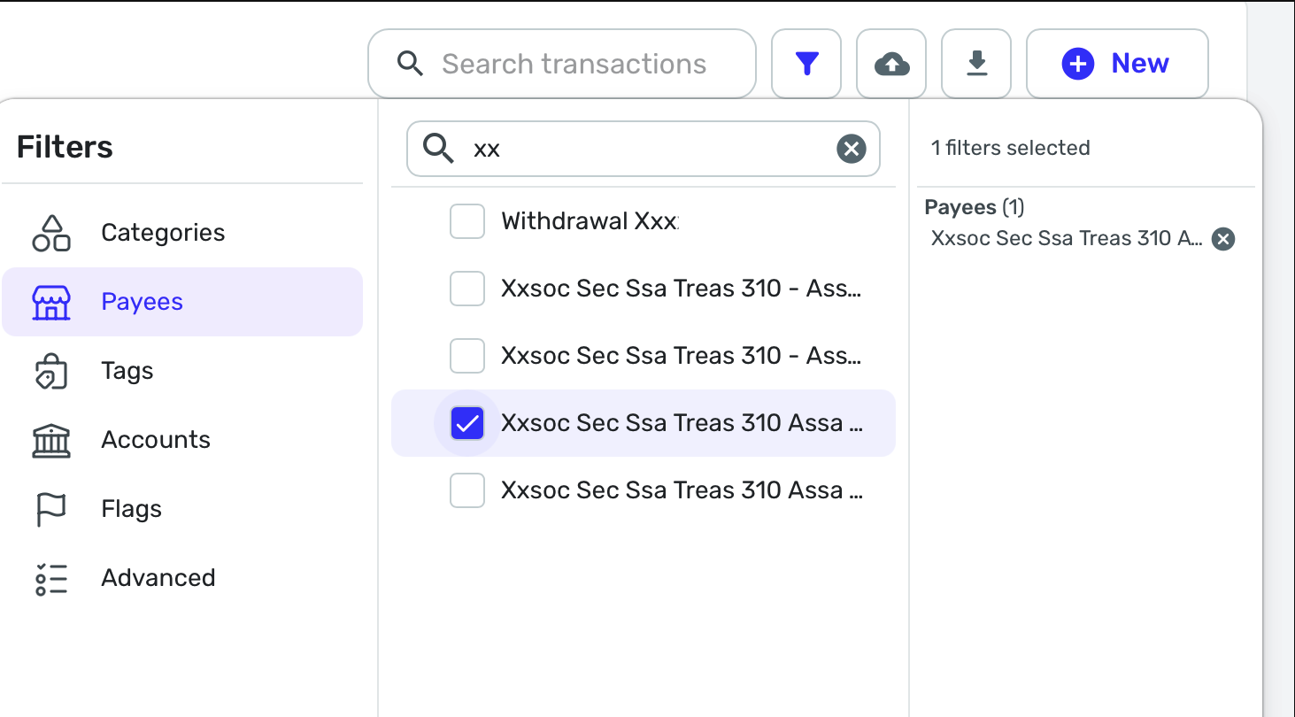Viewport: 1295px width, 717px height.
Task: Click the cloud upload icon
Action: coord(891,64)
